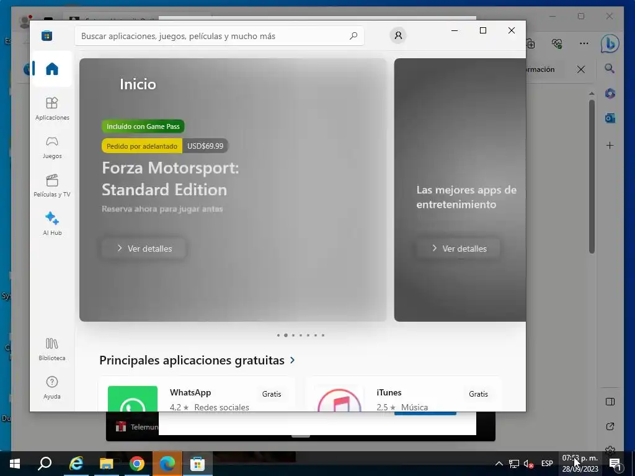Image resolution: width=635 pixels, height=476 pixels.
Task: Open the AI Hub section
Action: [52, 224]
